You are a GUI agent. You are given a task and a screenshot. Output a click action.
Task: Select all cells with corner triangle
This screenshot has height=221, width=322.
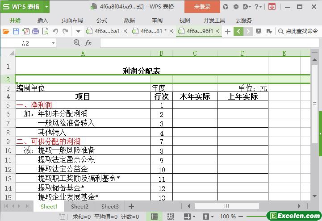[11, 53]
